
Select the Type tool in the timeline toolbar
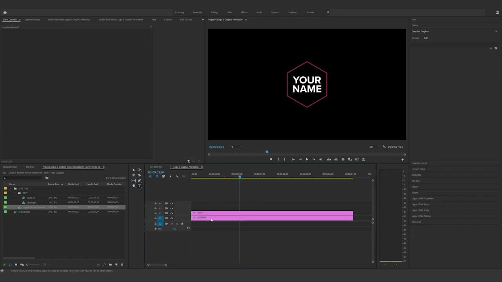(x=139, y=185)
